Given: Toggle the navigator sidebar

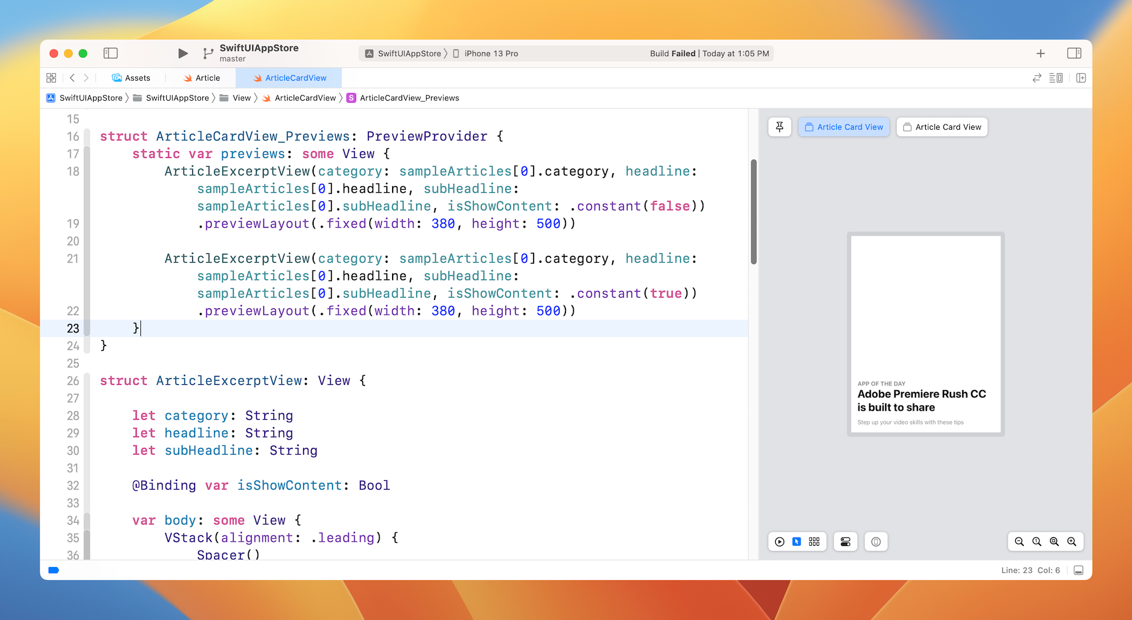Looking at the screenshot, I should click(x=111, y=53).
